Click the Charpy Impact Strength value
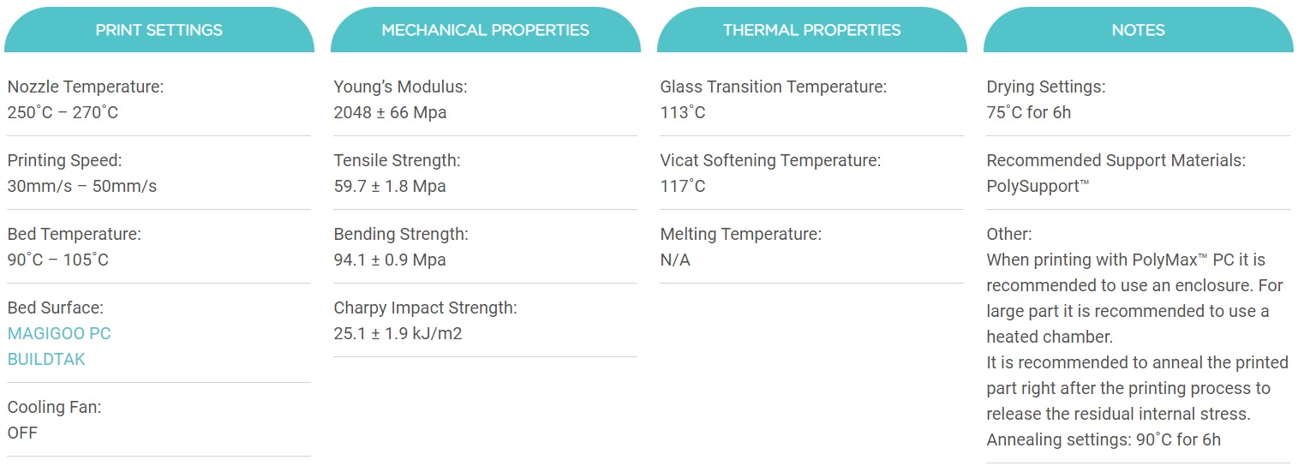1304x472 pixels. coord(398,333)
